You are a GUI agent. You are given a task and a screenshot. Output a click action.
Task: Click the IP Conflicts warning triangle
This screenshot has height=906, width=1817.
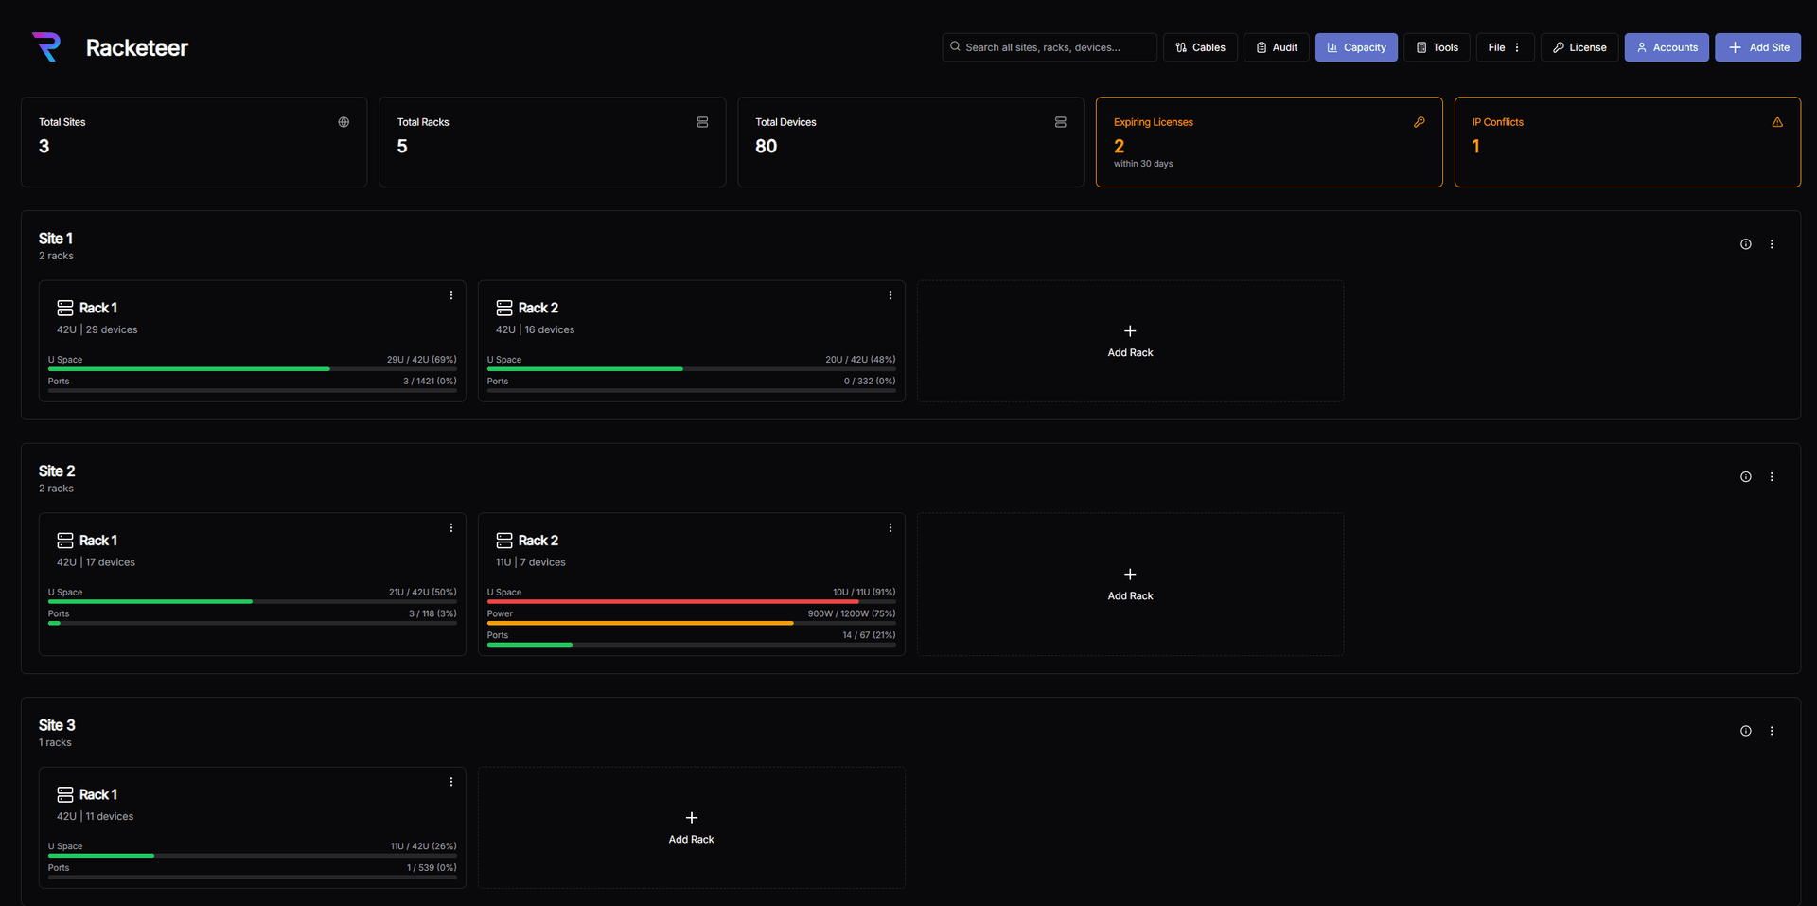click(1776, 122)
